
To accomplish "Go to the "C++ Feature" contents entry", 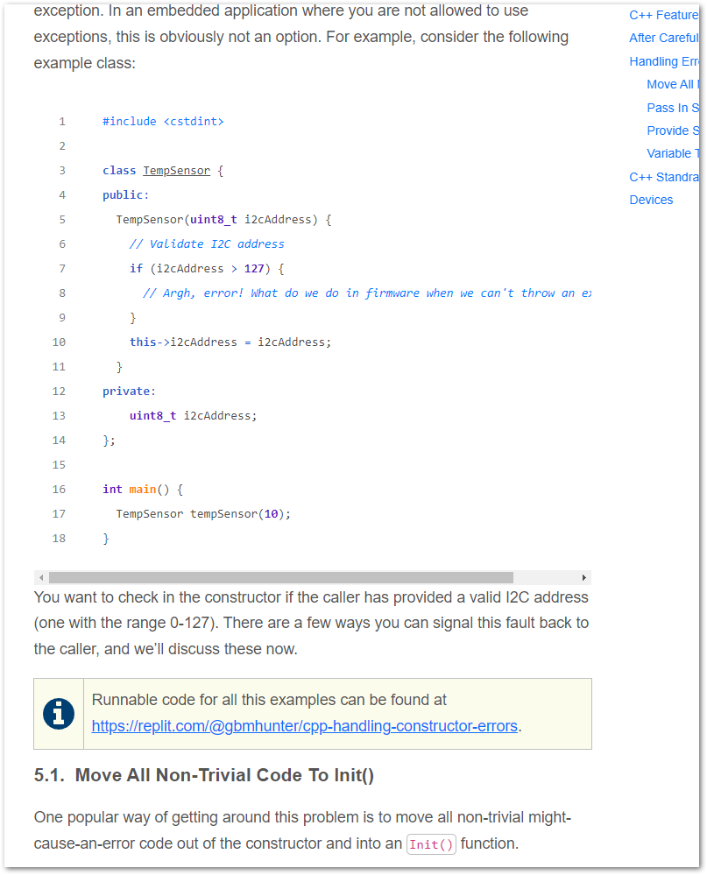I will click(x=663, y=15).
